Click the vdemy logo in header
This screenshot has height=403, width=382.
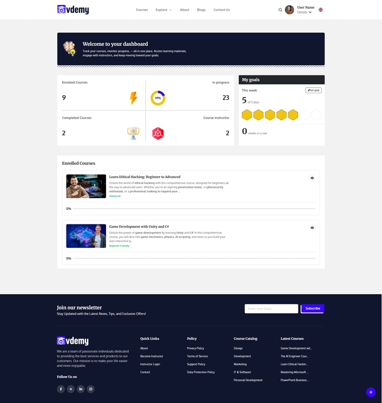tap(73, 10)
